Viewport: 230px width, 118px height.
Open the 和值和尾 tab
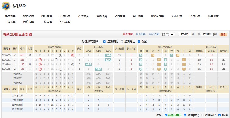pos(28,16)
